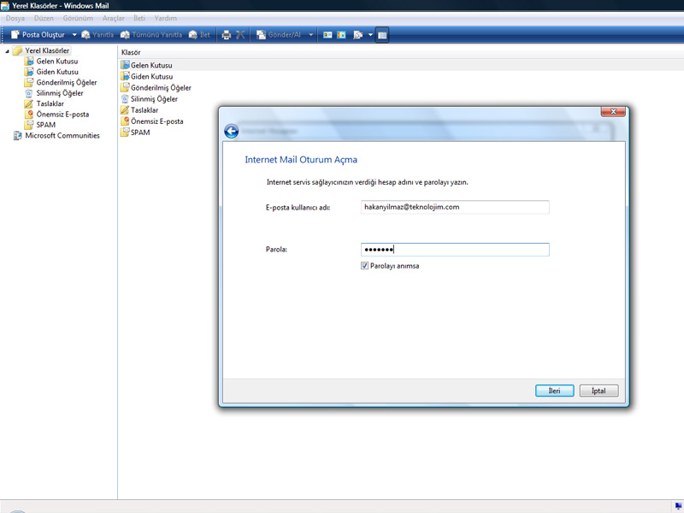Image resolution: width=684 pixels, height=513 pixels.
Task: Click the Parola password field
Action: click(455, 250)
